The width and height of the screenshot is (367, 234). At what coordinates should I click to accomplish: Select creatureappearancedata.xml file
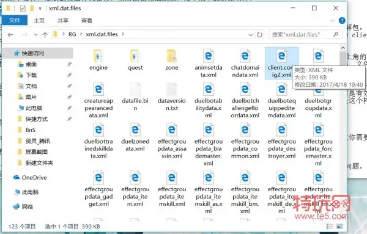pyautogui.click(x=98, y=100)
